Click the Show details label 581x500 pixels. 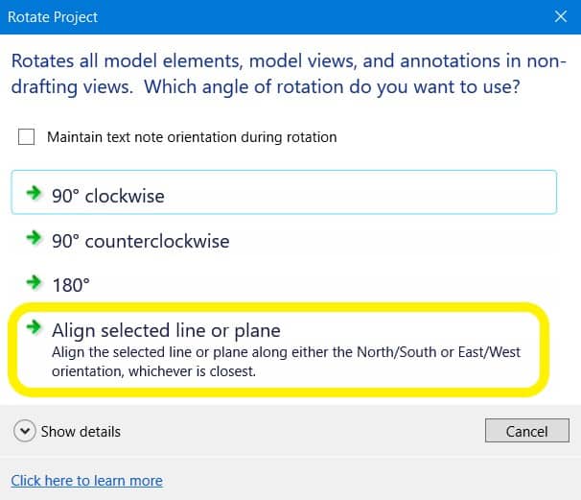pyautogui.click(x=81, y=432)
